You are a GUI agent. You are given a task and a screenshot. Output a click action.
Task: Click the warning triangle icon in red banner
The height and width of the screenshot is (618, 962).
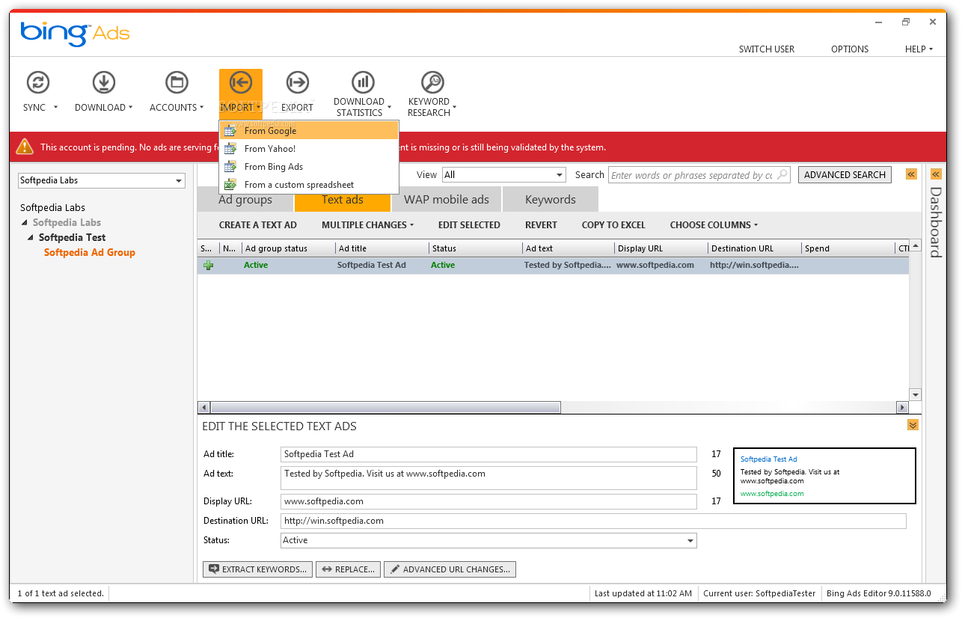(x=25, y=147)
